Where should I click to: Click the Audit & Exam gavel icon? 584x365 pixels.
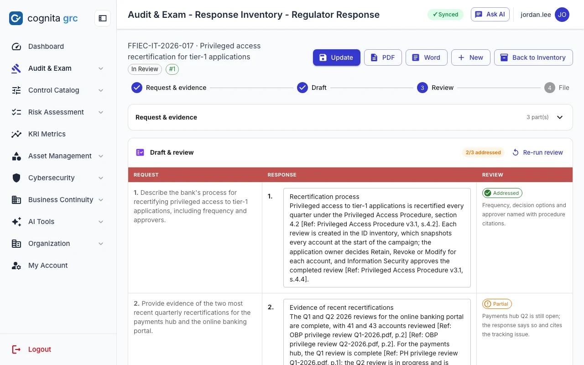coord(16,68)
